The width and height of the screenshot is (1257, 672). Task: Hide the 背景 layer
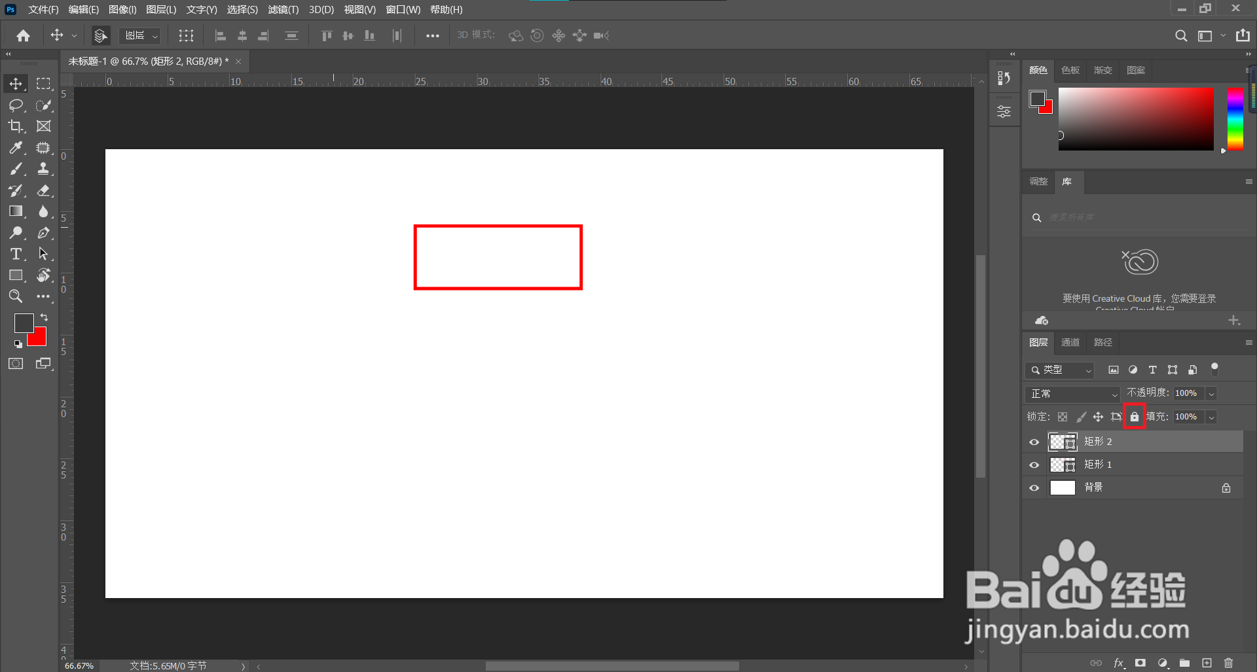pyautogui.click(x=1034, y=487)
